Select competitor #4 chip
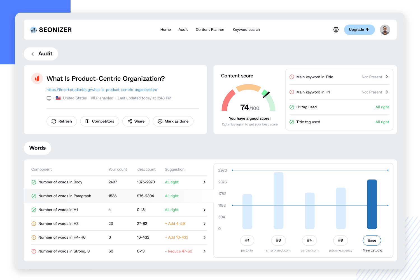420x280 pixels. coord(309,241)
